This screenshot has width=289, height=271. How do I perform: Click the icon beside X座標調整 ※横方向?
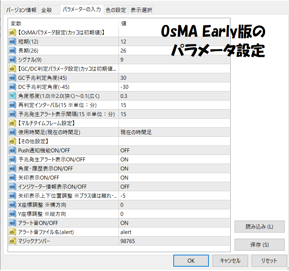12,205
